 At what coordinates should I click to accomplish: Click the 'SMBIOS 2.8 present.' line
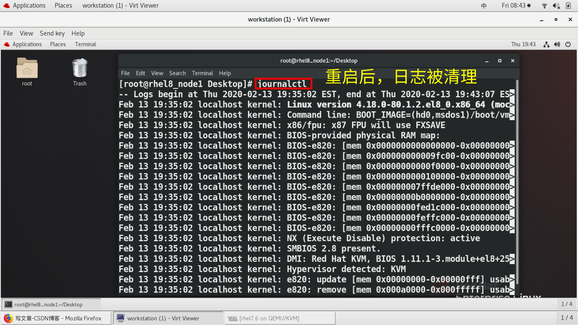tap(250, 248)
